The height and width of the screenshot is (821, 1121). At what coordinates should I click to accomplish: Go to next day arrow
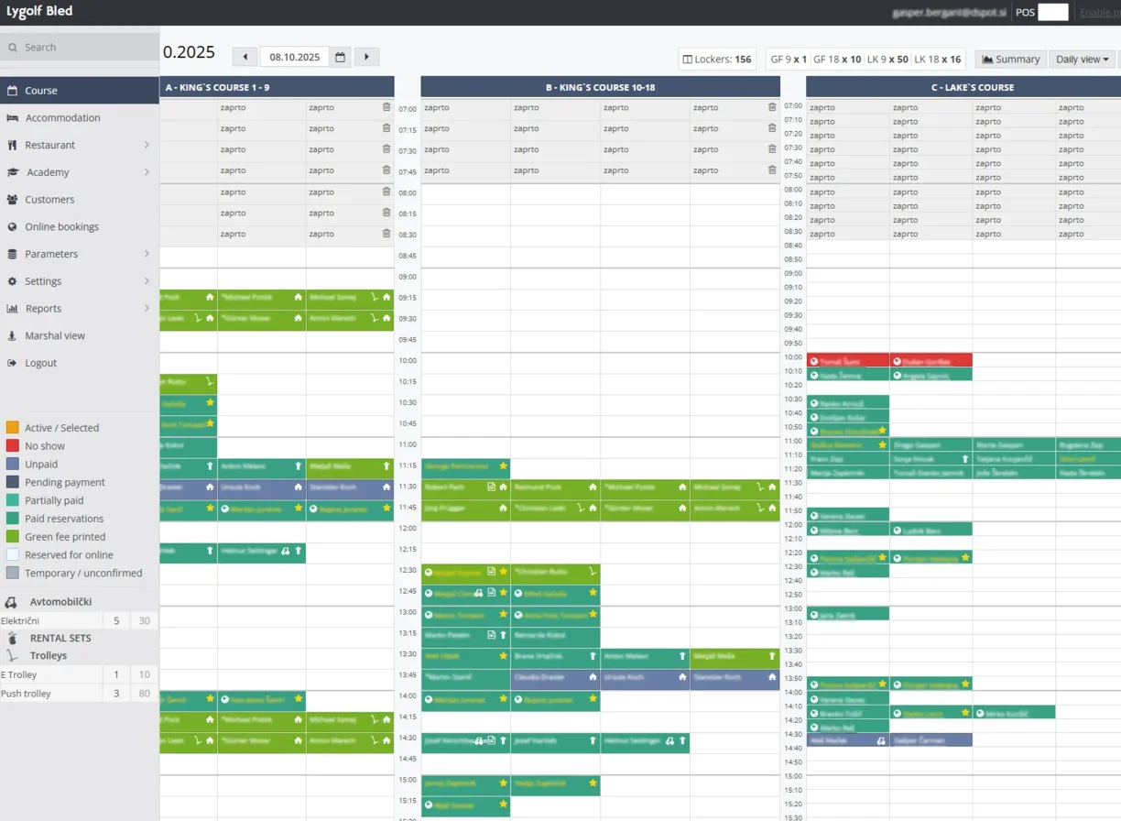366,57
